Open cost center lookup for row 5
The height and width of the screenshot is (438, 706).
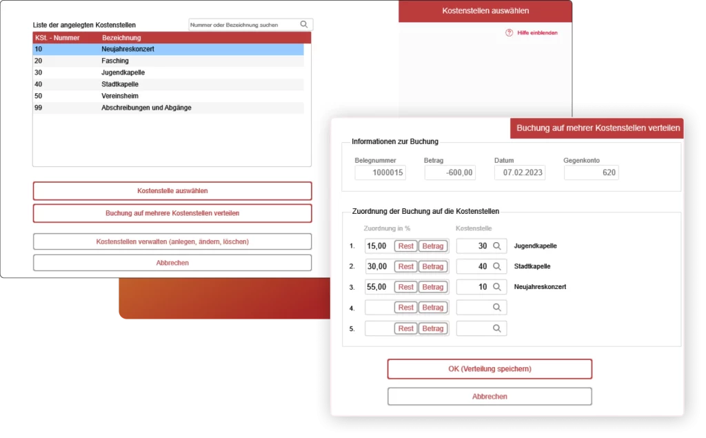point(496,328)
